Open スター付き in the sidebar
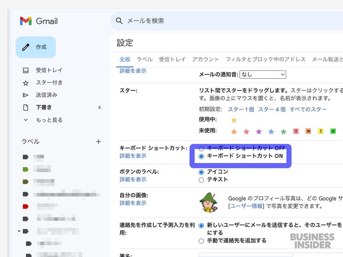The image size is (343, 257). pyautogui.click(x=49, y=83)
